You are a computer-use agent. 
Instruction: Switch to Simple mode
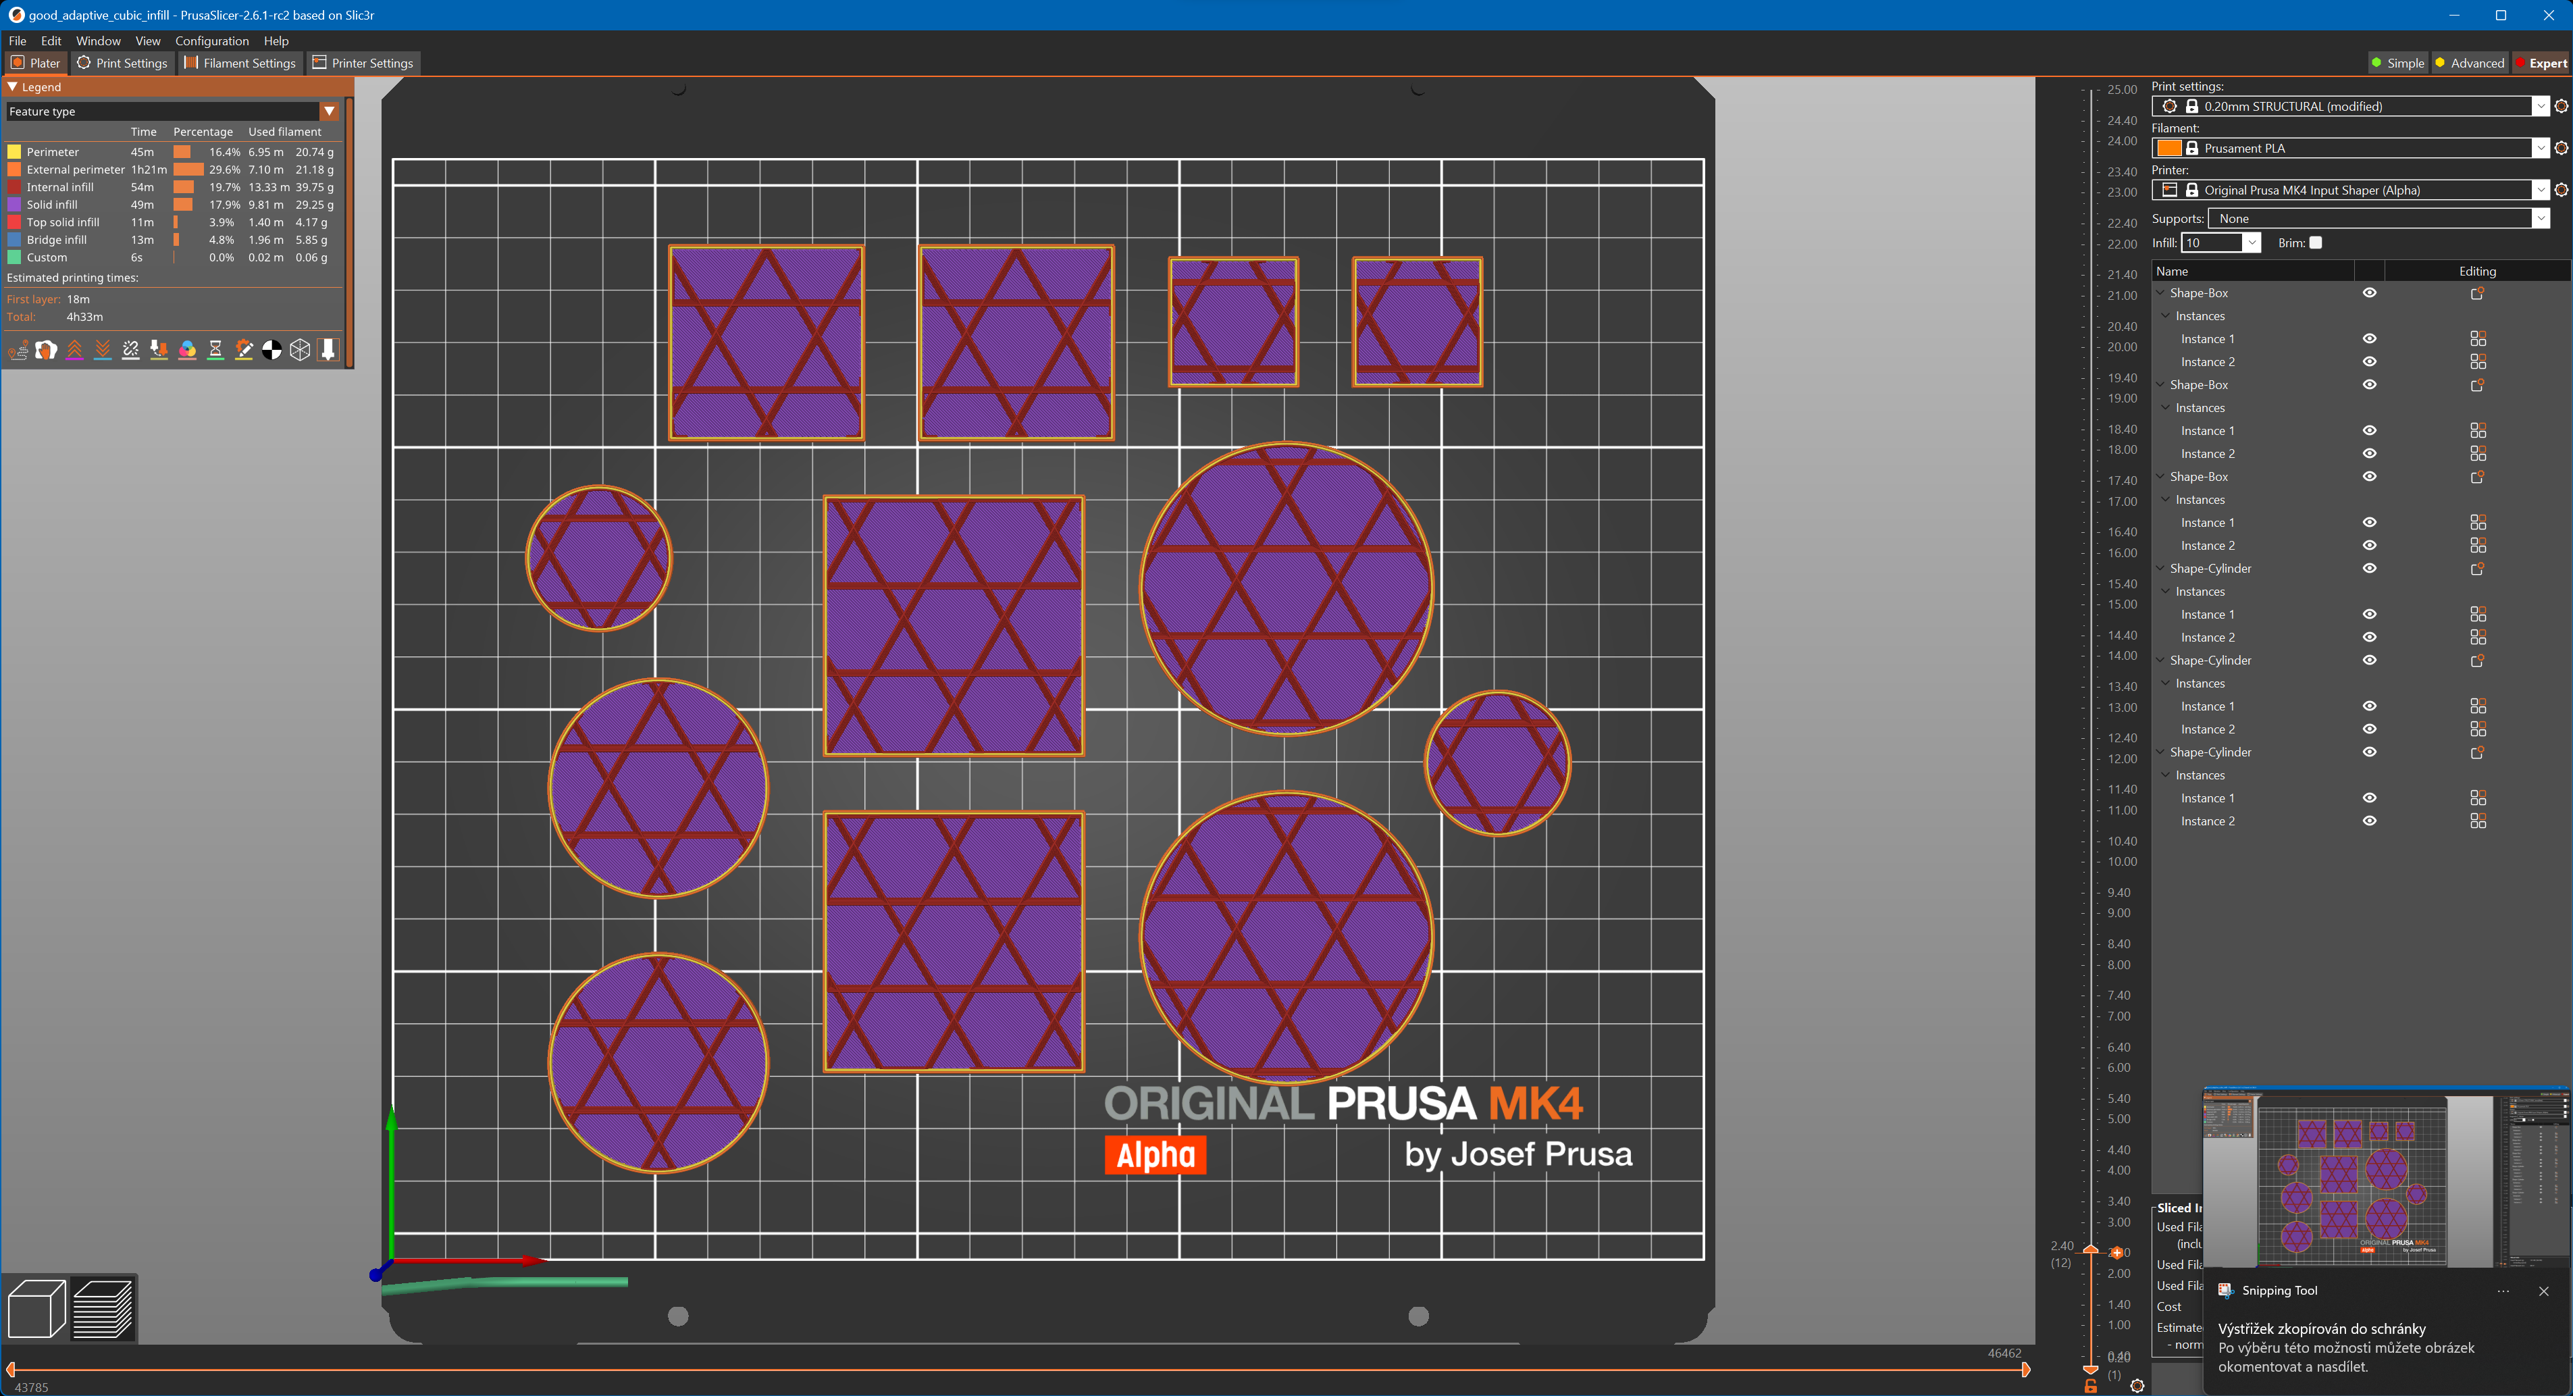[2399, 62]
